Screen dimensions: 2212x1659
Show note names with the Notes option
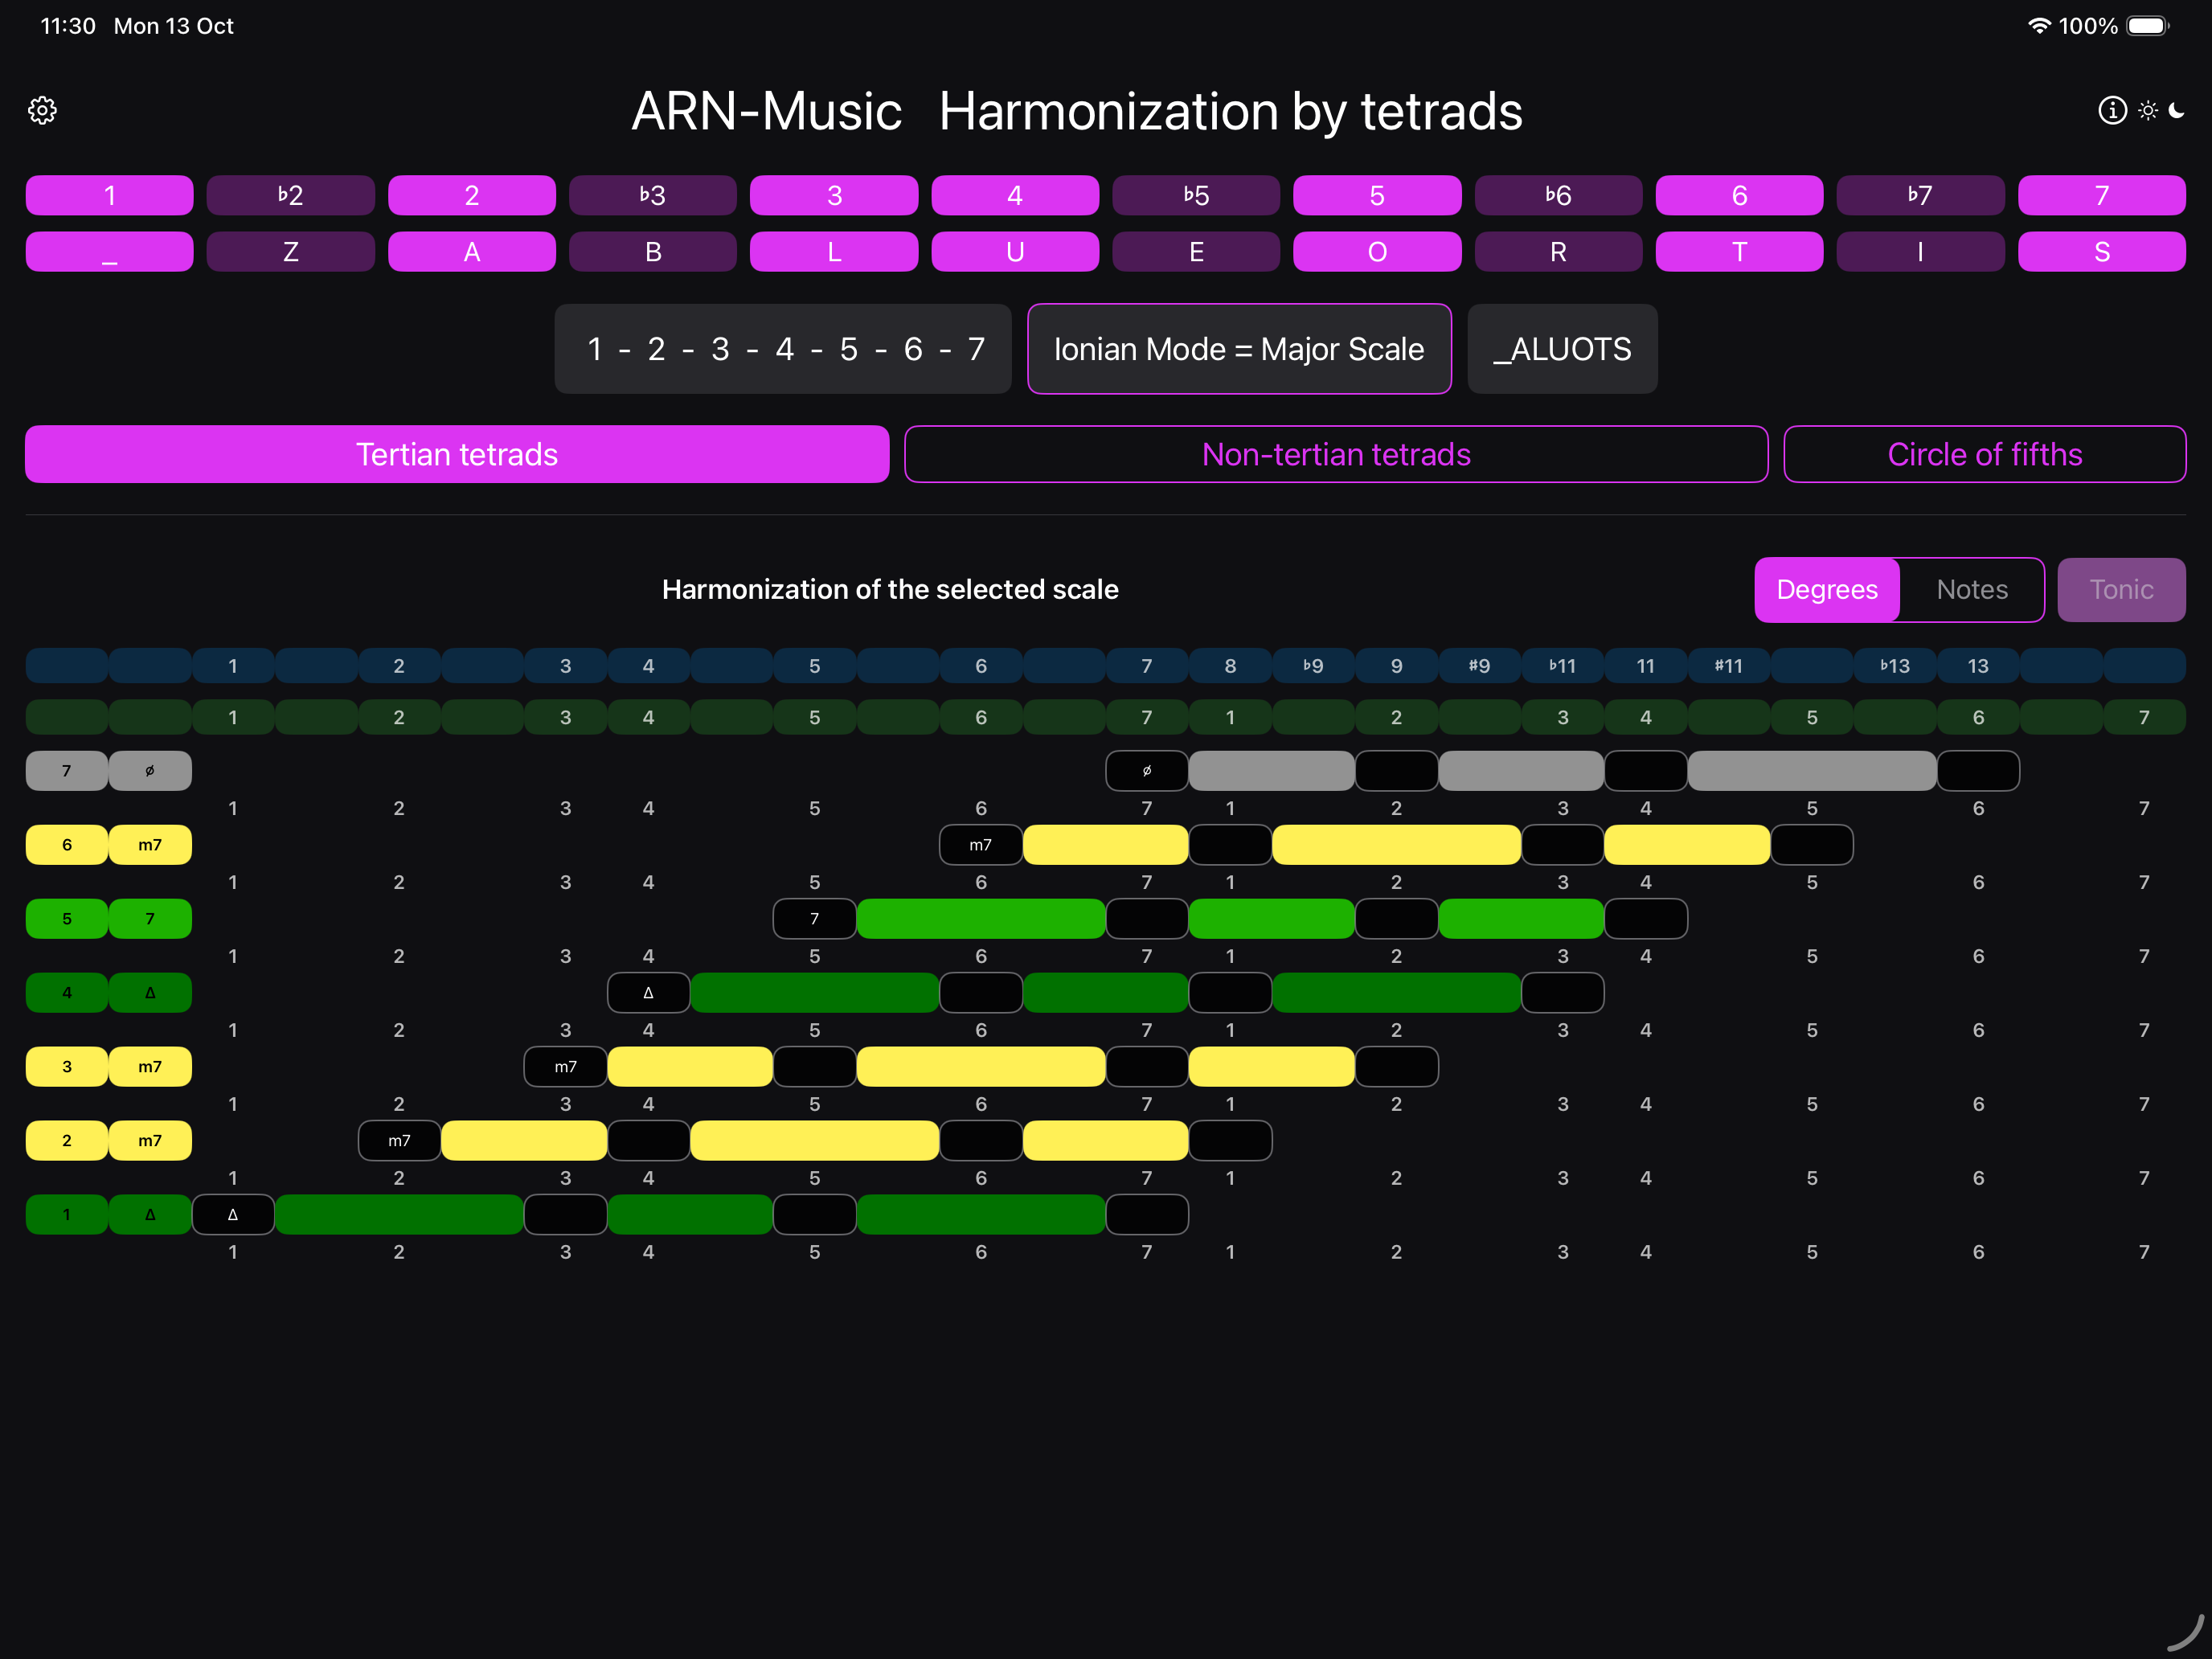1971,590
